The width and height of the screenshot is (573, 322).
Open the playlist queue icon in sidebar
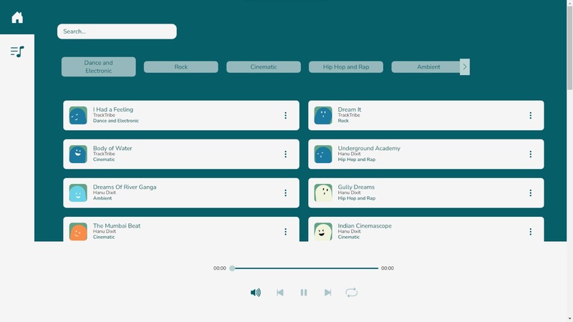tap(17, 52)
